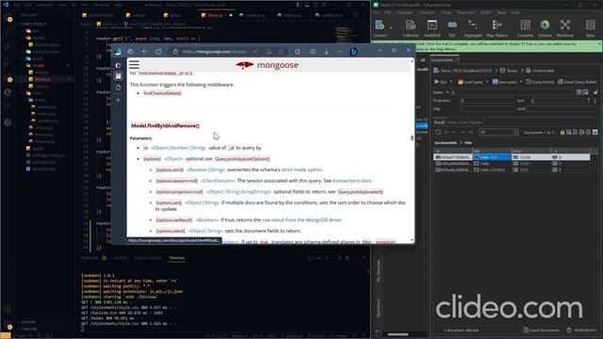Expand the Load query dropdown arrow
The height and width of the screenshot is (339, 603).
coord(487,82)
